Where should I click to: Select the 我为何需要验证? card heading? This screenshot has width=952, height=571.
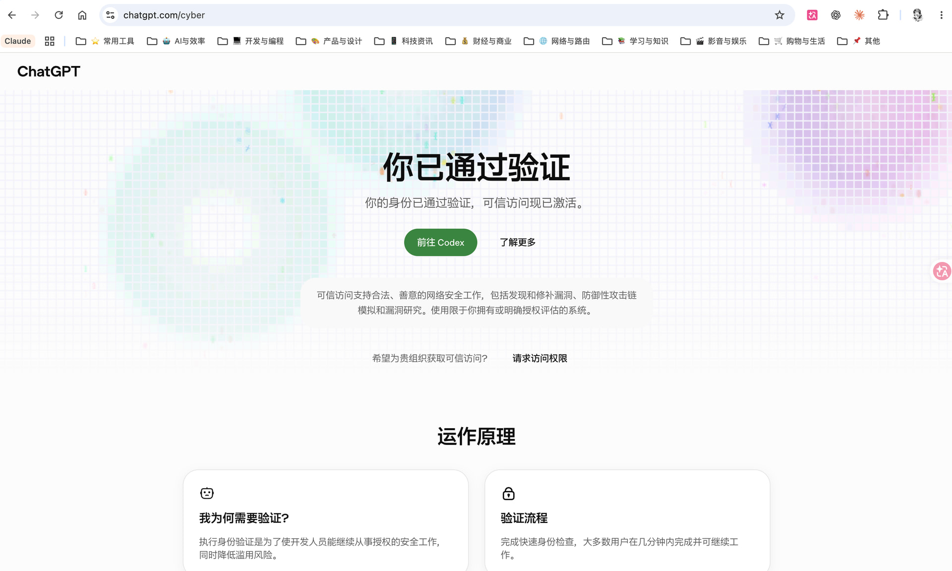click(x=244, y=518)
